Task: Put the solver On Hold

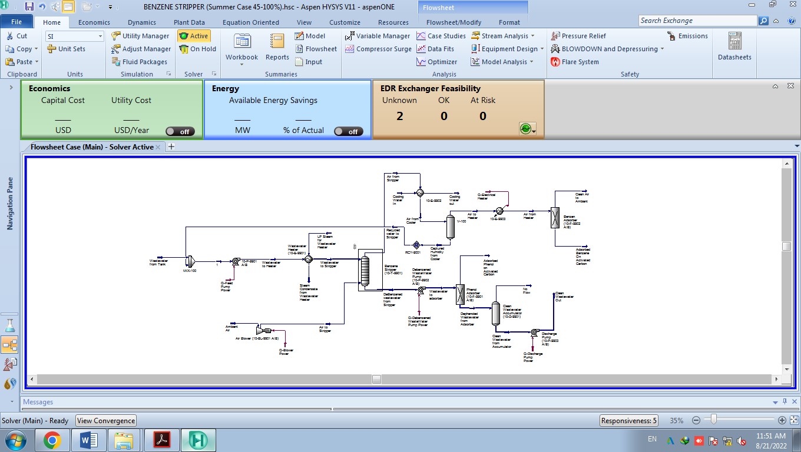Action: 198,49
